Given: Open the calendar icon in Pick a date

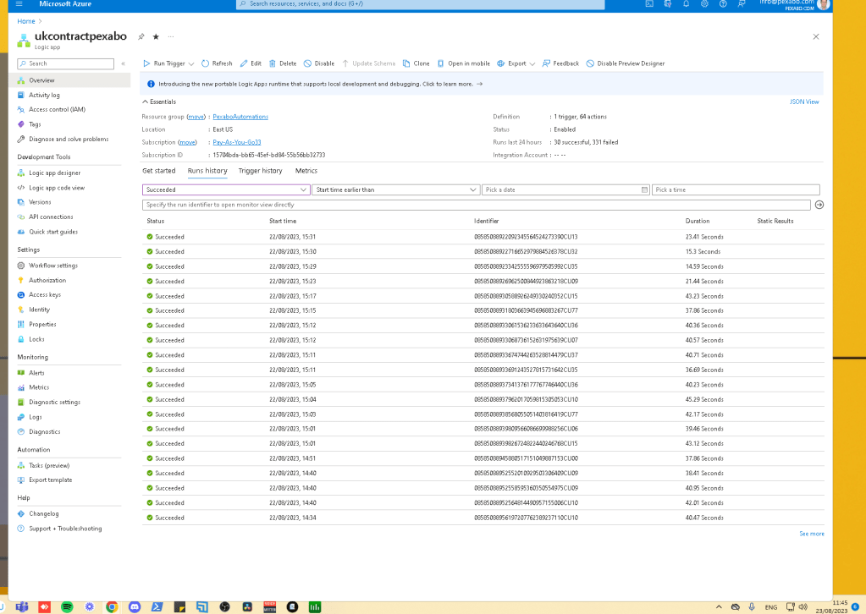Looking at the screenshot, I should coord(644,189).
